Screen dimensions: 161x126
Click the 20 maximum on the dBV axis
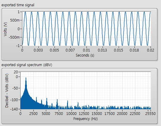tap(16, 72)
